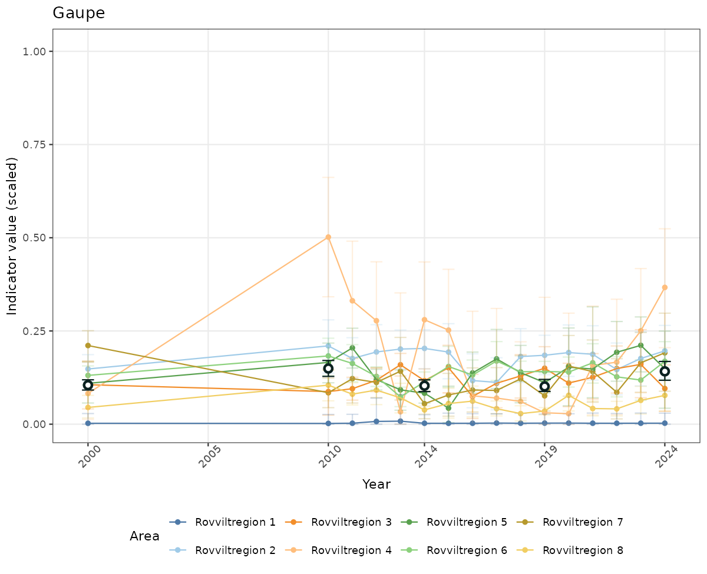Click the black open-circle marker at year 2000
The width and height of the screenshot is (707, 574).
tap(88, 385)
